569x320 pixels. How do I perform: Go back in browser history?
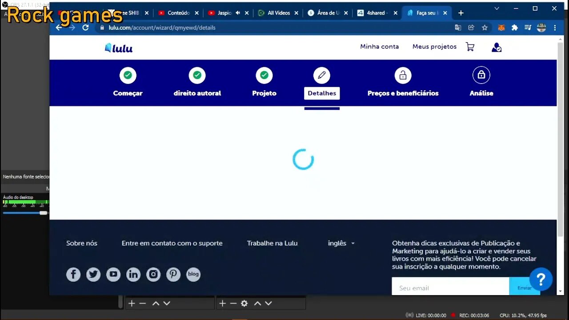click(x=59, y=28)
